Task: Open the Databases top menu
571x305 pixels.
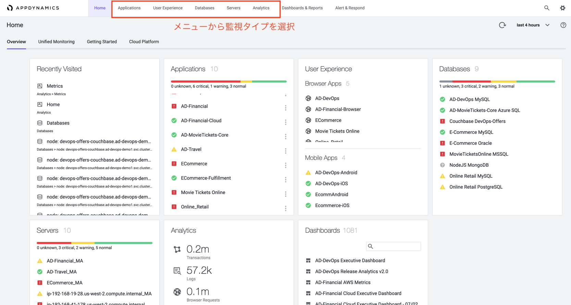Action: coord(204,8)
